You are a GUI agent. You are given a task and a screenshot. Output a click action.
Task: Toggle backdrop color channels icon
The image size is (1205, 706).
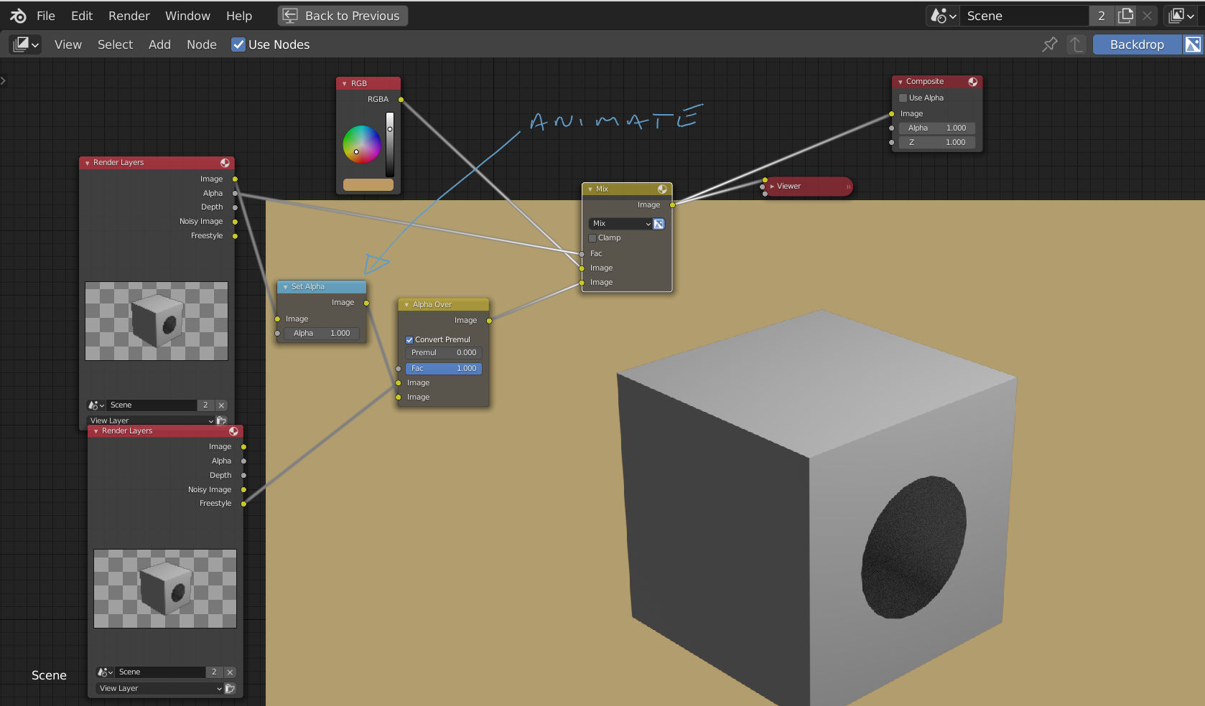1192,44
